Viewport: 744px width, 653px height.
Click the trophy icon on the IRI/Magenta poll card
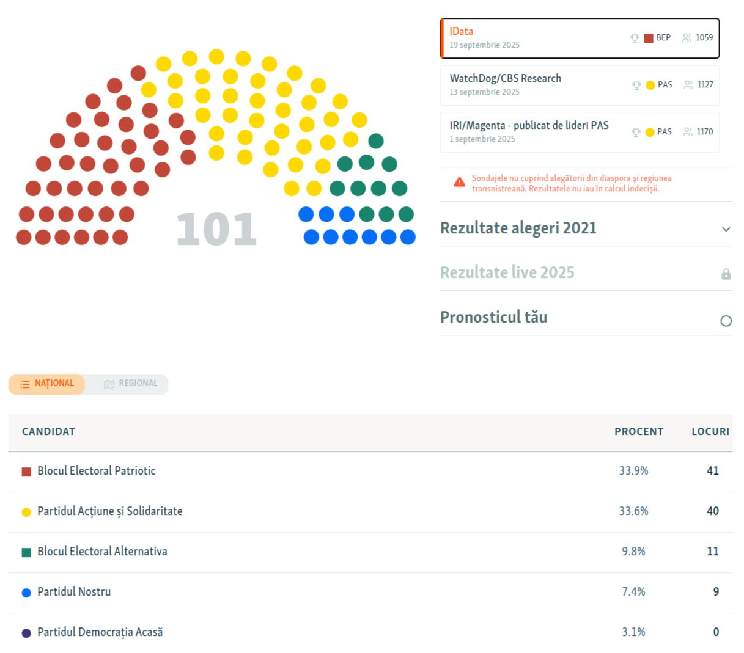[636, 133]
